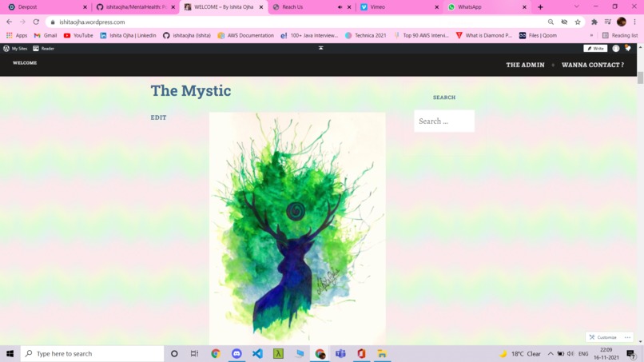Reload the current page

[x=36, y=22]
